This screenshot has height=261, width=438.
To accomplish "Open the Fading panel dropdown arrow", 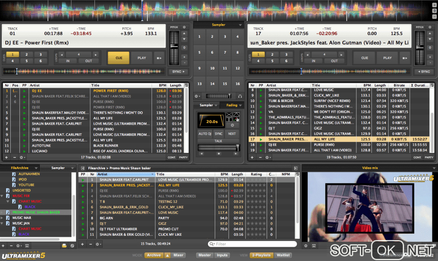I will pyautogui.click(x=240, y=105).
